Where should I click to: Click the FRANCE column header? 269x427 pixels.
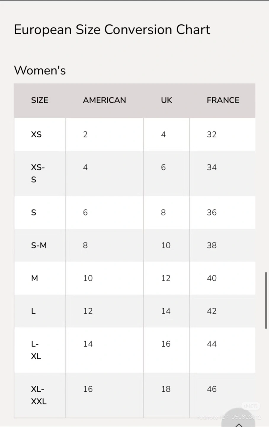[x=223, y=100]
